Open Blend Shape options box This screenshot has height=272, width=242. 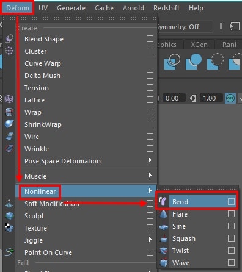[x=150, y=39]
